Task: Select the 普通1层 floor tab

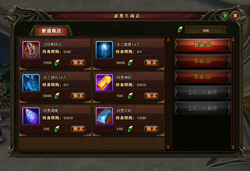Action: point(202,45)
